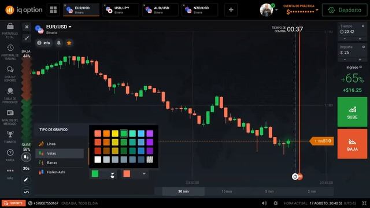
Task: Pick the white color swatch
Action: 98,159
